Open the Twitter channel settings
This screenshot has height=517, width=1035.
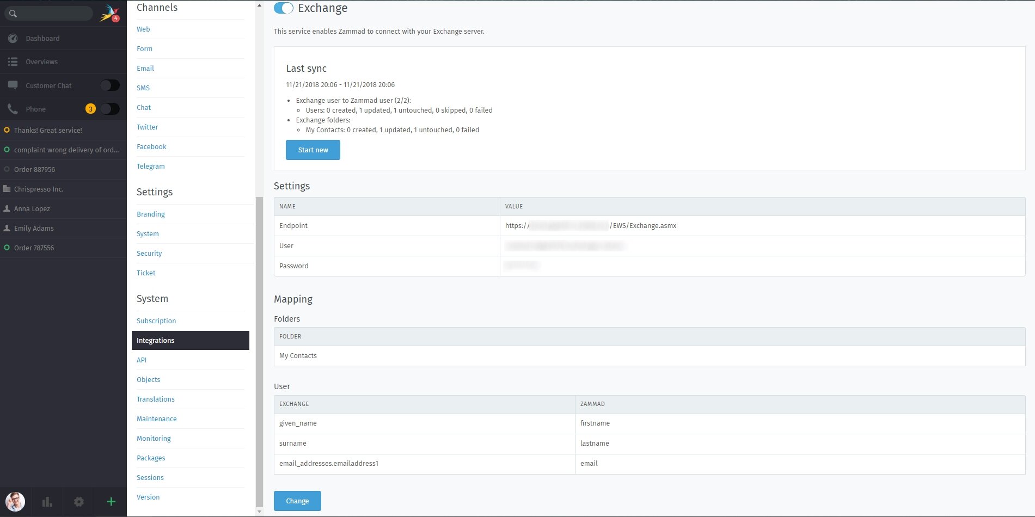pos(147,127)
